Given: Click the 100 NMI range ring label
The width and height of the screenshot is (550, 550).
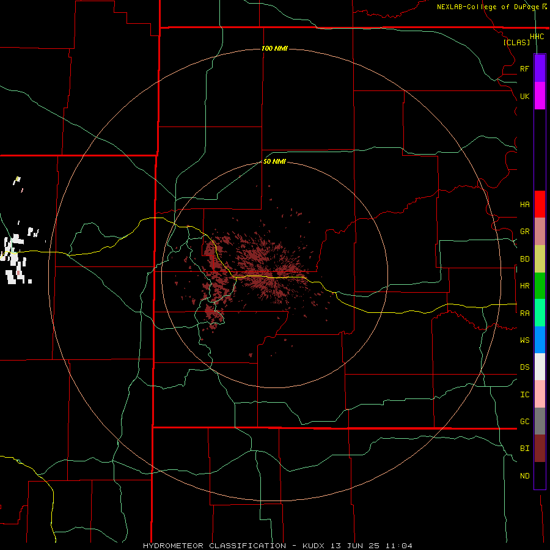Looking at the screenshot, I should coord(274,48).
